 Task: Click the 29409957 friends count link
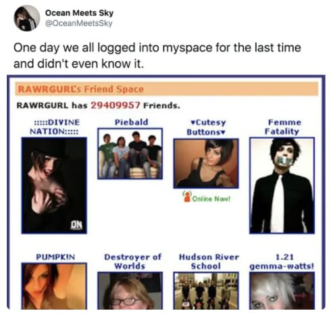(x=116, y=105)
